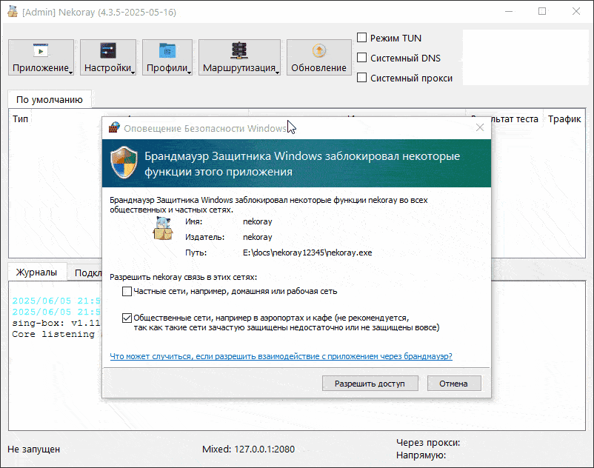Click the security alert title bar icon
The width and height of the screenshot is (594, 468).
pos(114,128)
